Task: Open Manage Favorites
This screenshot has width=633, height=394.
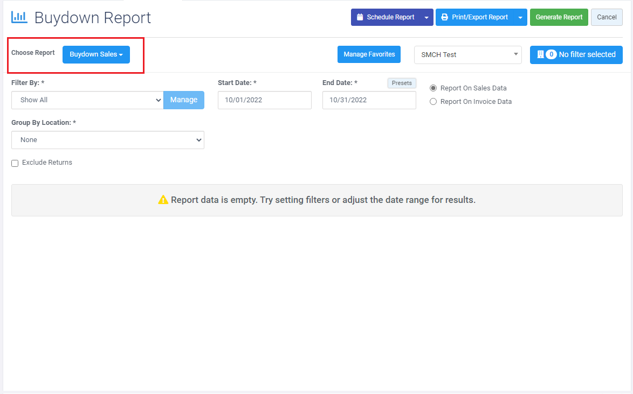Action: click(x=369, y=54)
